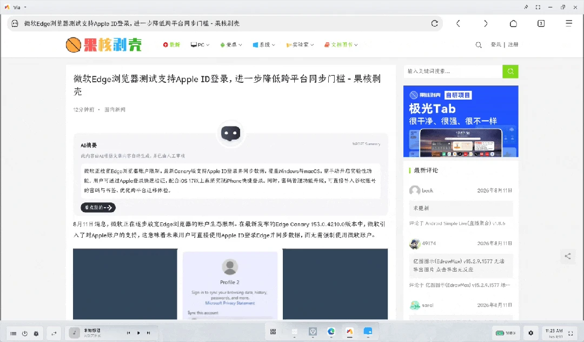The height and width of the screenshot is (342, 584).
Task: Click the 注册 register link
Action: (x=513, y=44)
